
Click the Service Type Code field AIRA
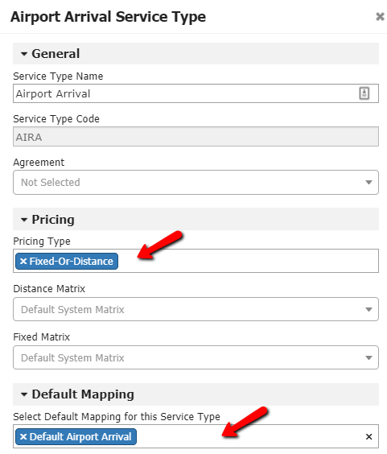tap(196, 137)
